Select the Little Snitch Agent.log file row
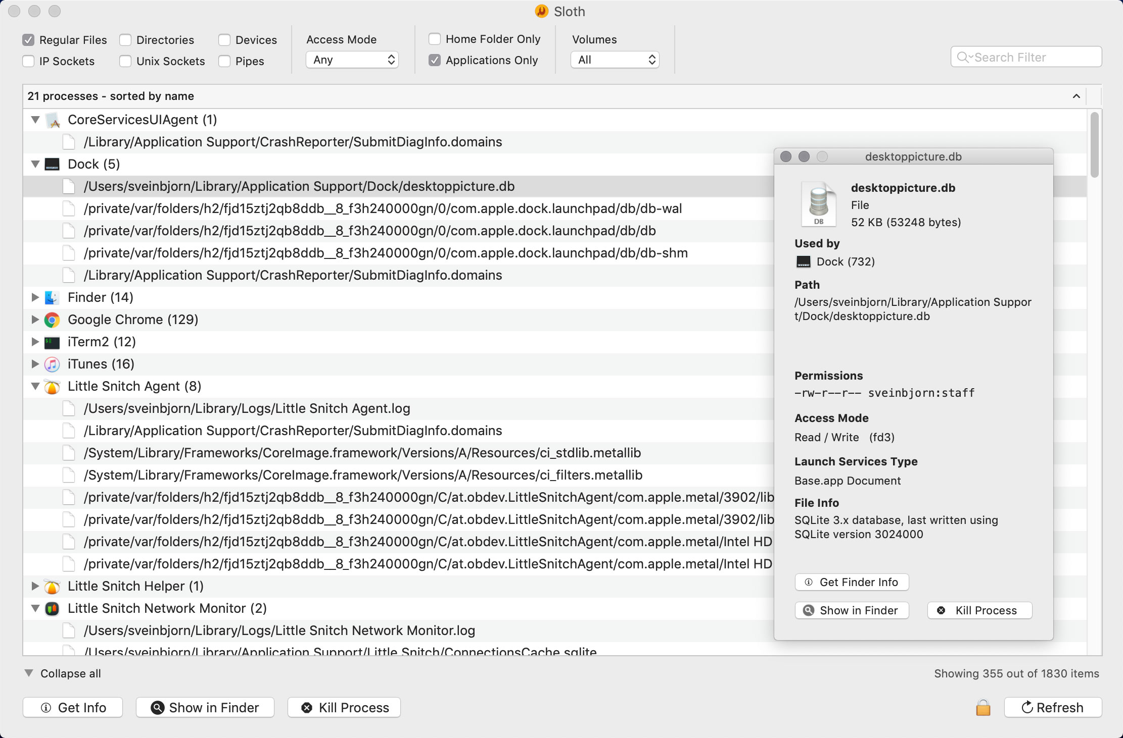Image resolution: width=1123 pixels, height=738 pixels. coord(247,408)
